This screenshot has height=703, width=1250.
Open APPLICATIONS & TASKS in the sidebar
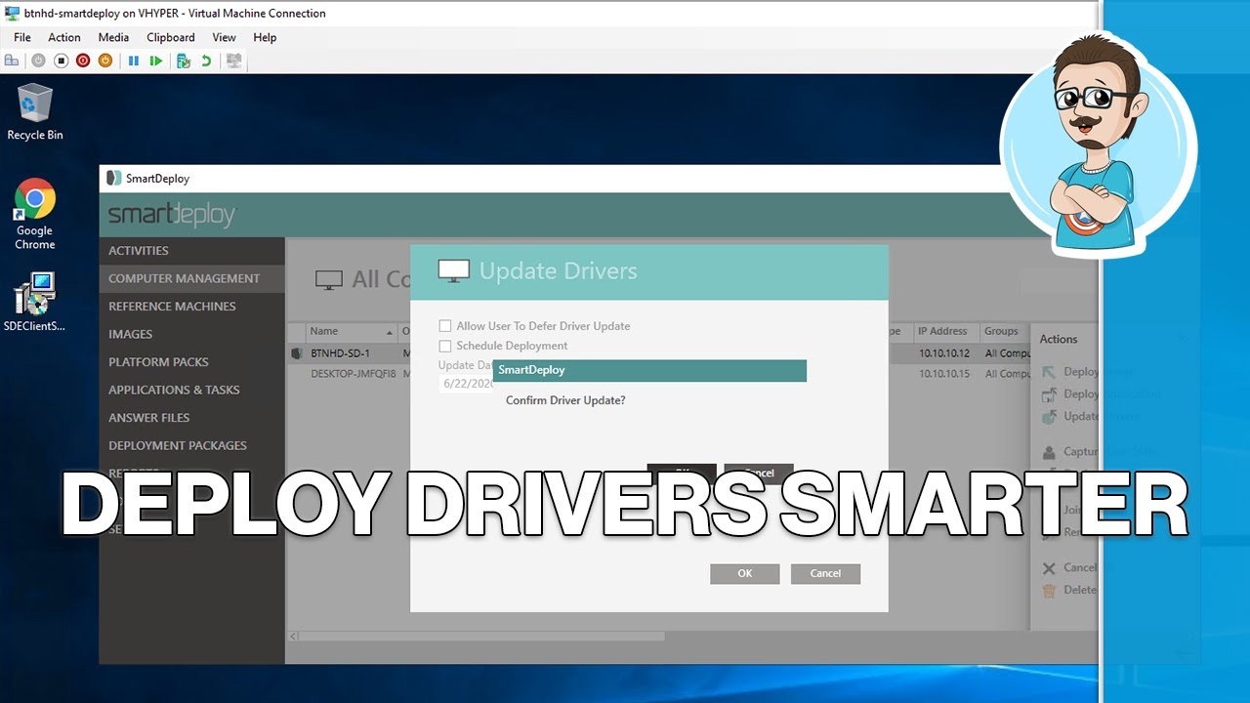point(191,390)
